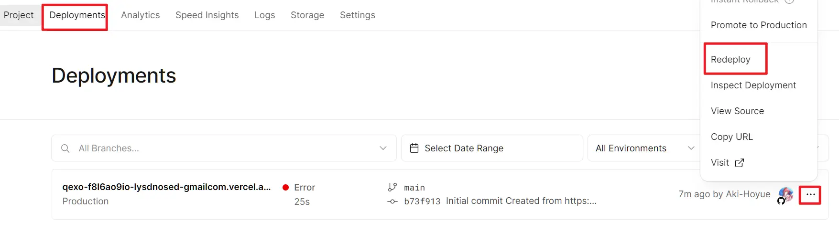Open the three-dot deployment actions menu

(810, 195)
